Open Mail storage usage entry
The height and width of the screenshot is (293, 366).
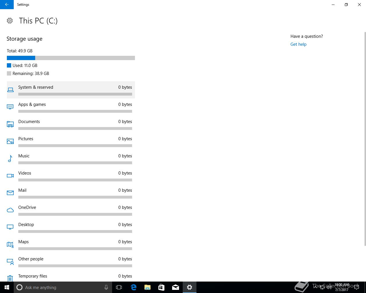(71, 193)
